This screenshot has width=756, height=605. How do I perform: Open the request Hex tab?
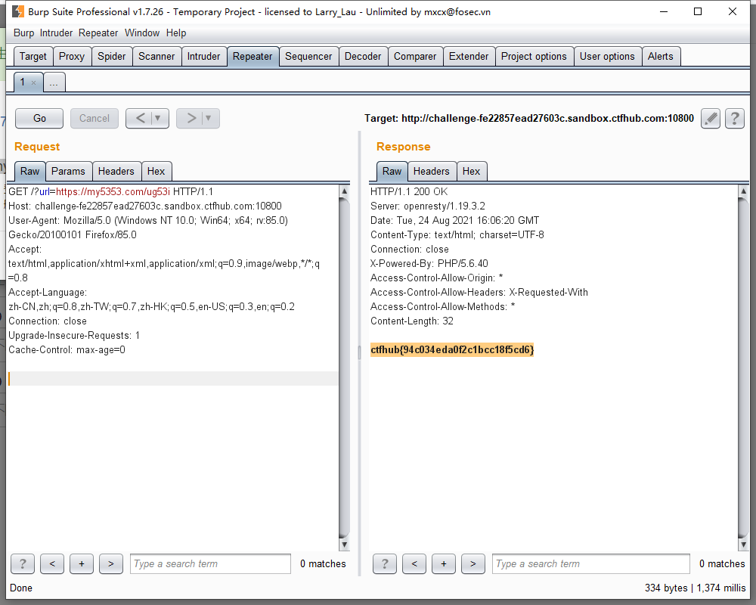pos(156,171)
